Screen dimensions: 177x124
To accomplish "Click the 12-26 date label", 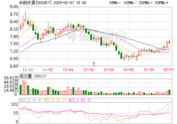I will click(109, 70).
